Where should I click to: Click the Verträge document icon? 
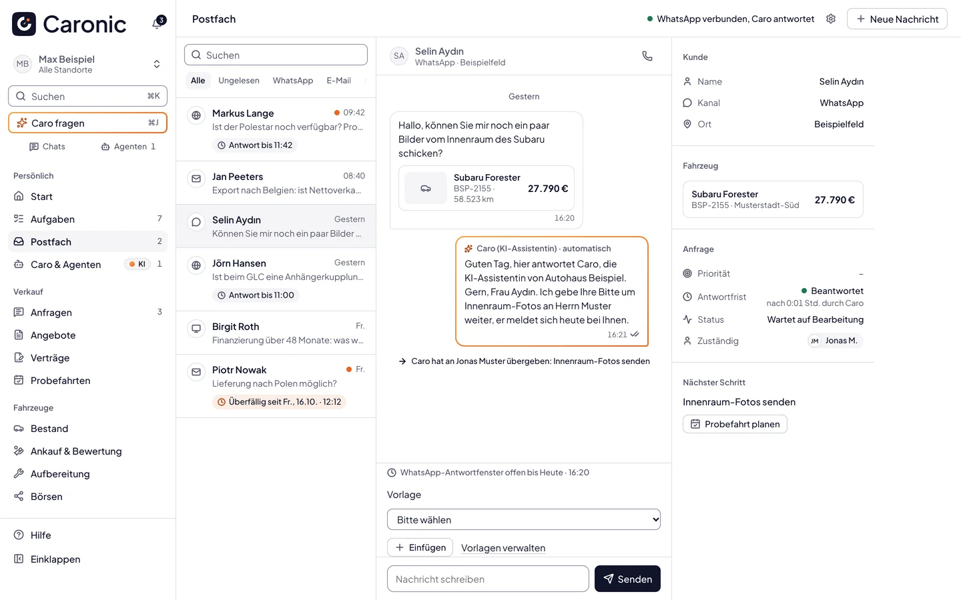click(19, 358)
